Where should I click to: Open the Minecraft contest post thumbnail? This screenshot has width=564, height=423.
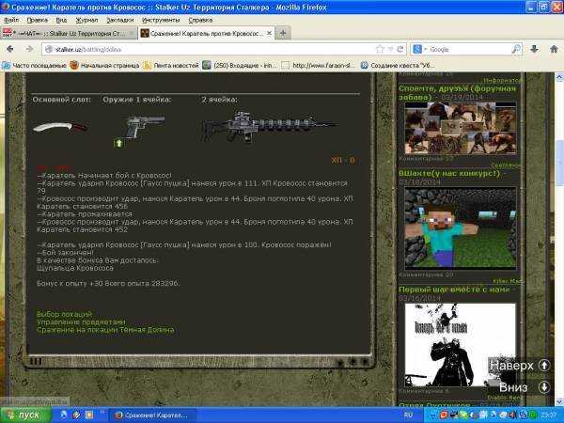coord(460,228)
